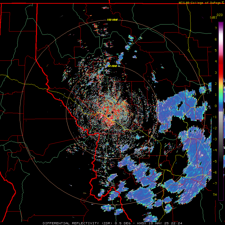Click the ZDR color scale bar

[221, 111]
